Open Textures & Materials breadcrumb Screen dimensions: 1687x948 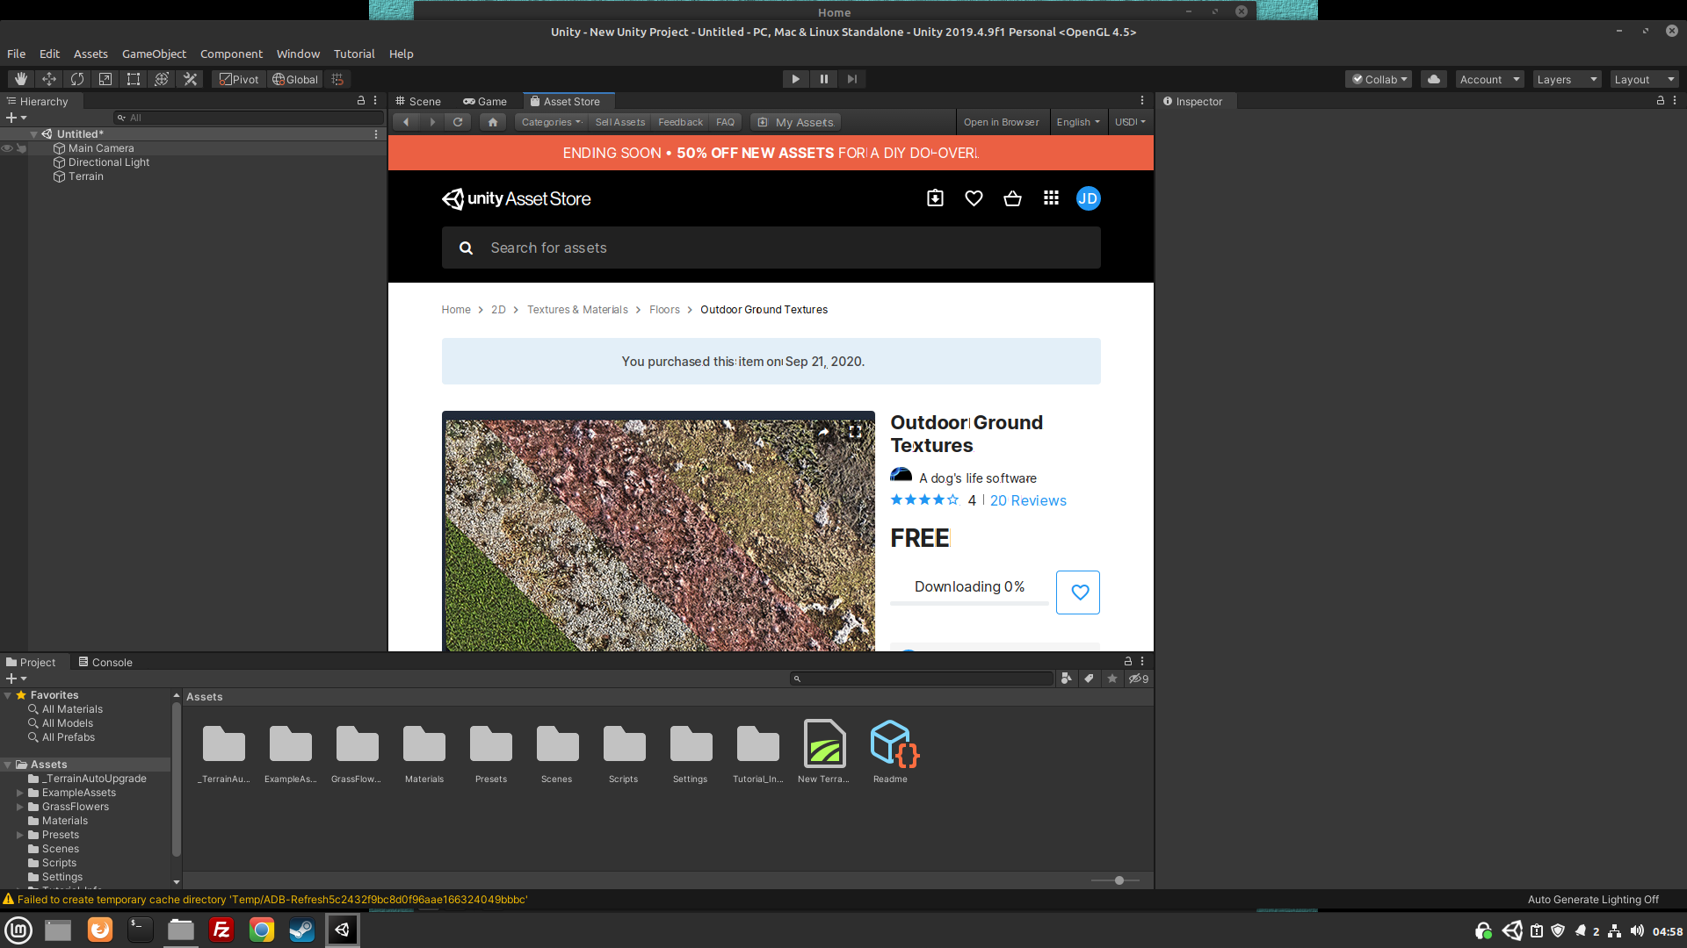[x=577, y=310]
